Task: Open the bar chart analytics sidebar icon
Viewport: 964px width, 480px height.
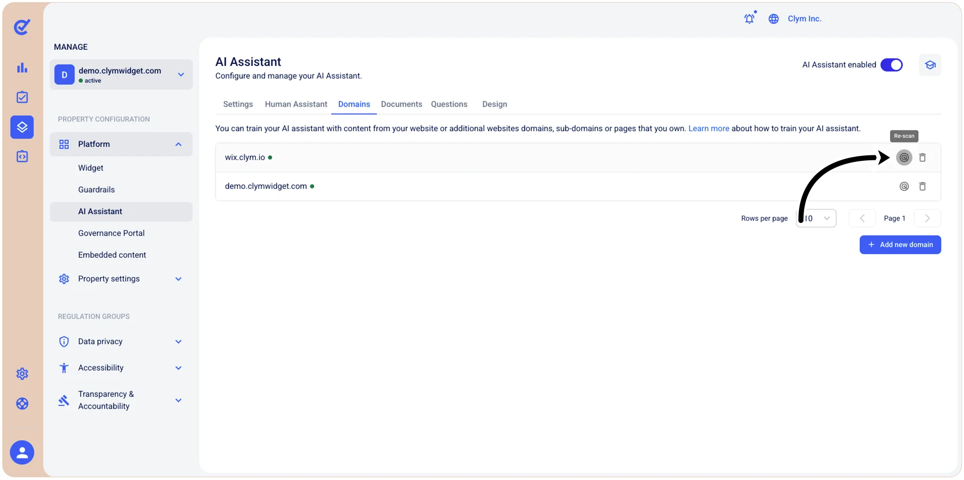Action: (22, 68)
